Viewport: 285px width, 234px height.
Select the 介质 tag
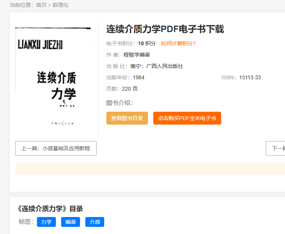coord(95,222)
